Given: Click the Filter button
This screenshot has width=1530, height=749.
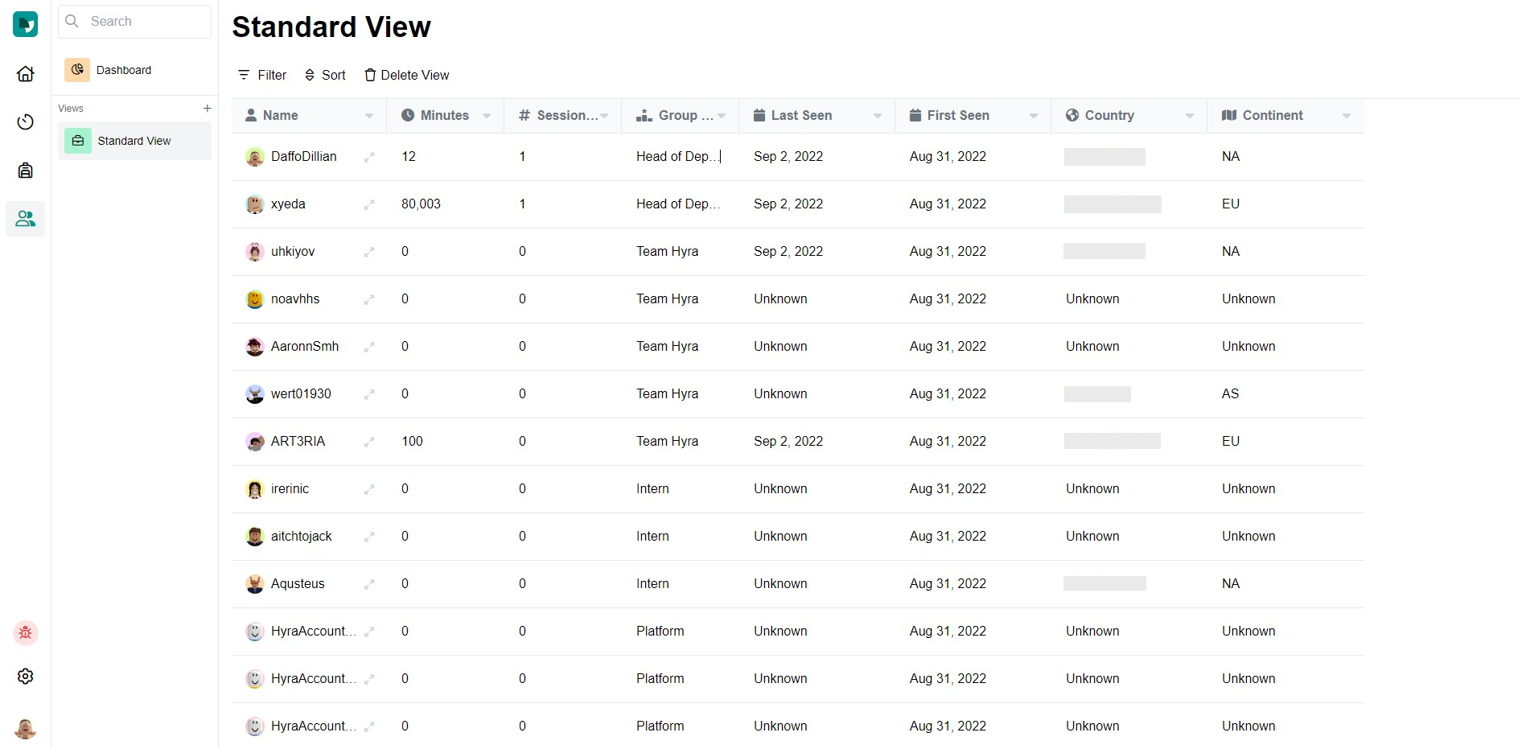Looking at the screenshot, I should (262, 75).
